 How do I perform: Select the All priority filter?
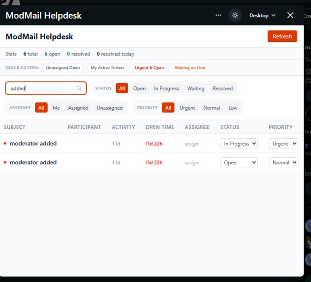(168, 108)
